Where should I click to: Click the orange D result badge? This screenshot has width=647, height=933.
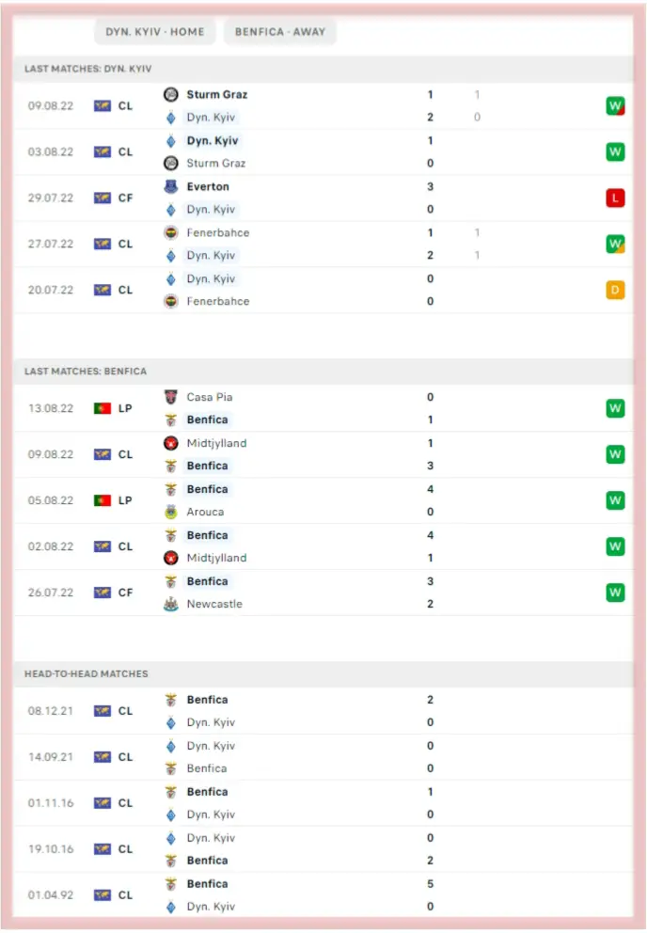[x=615, y=290]
